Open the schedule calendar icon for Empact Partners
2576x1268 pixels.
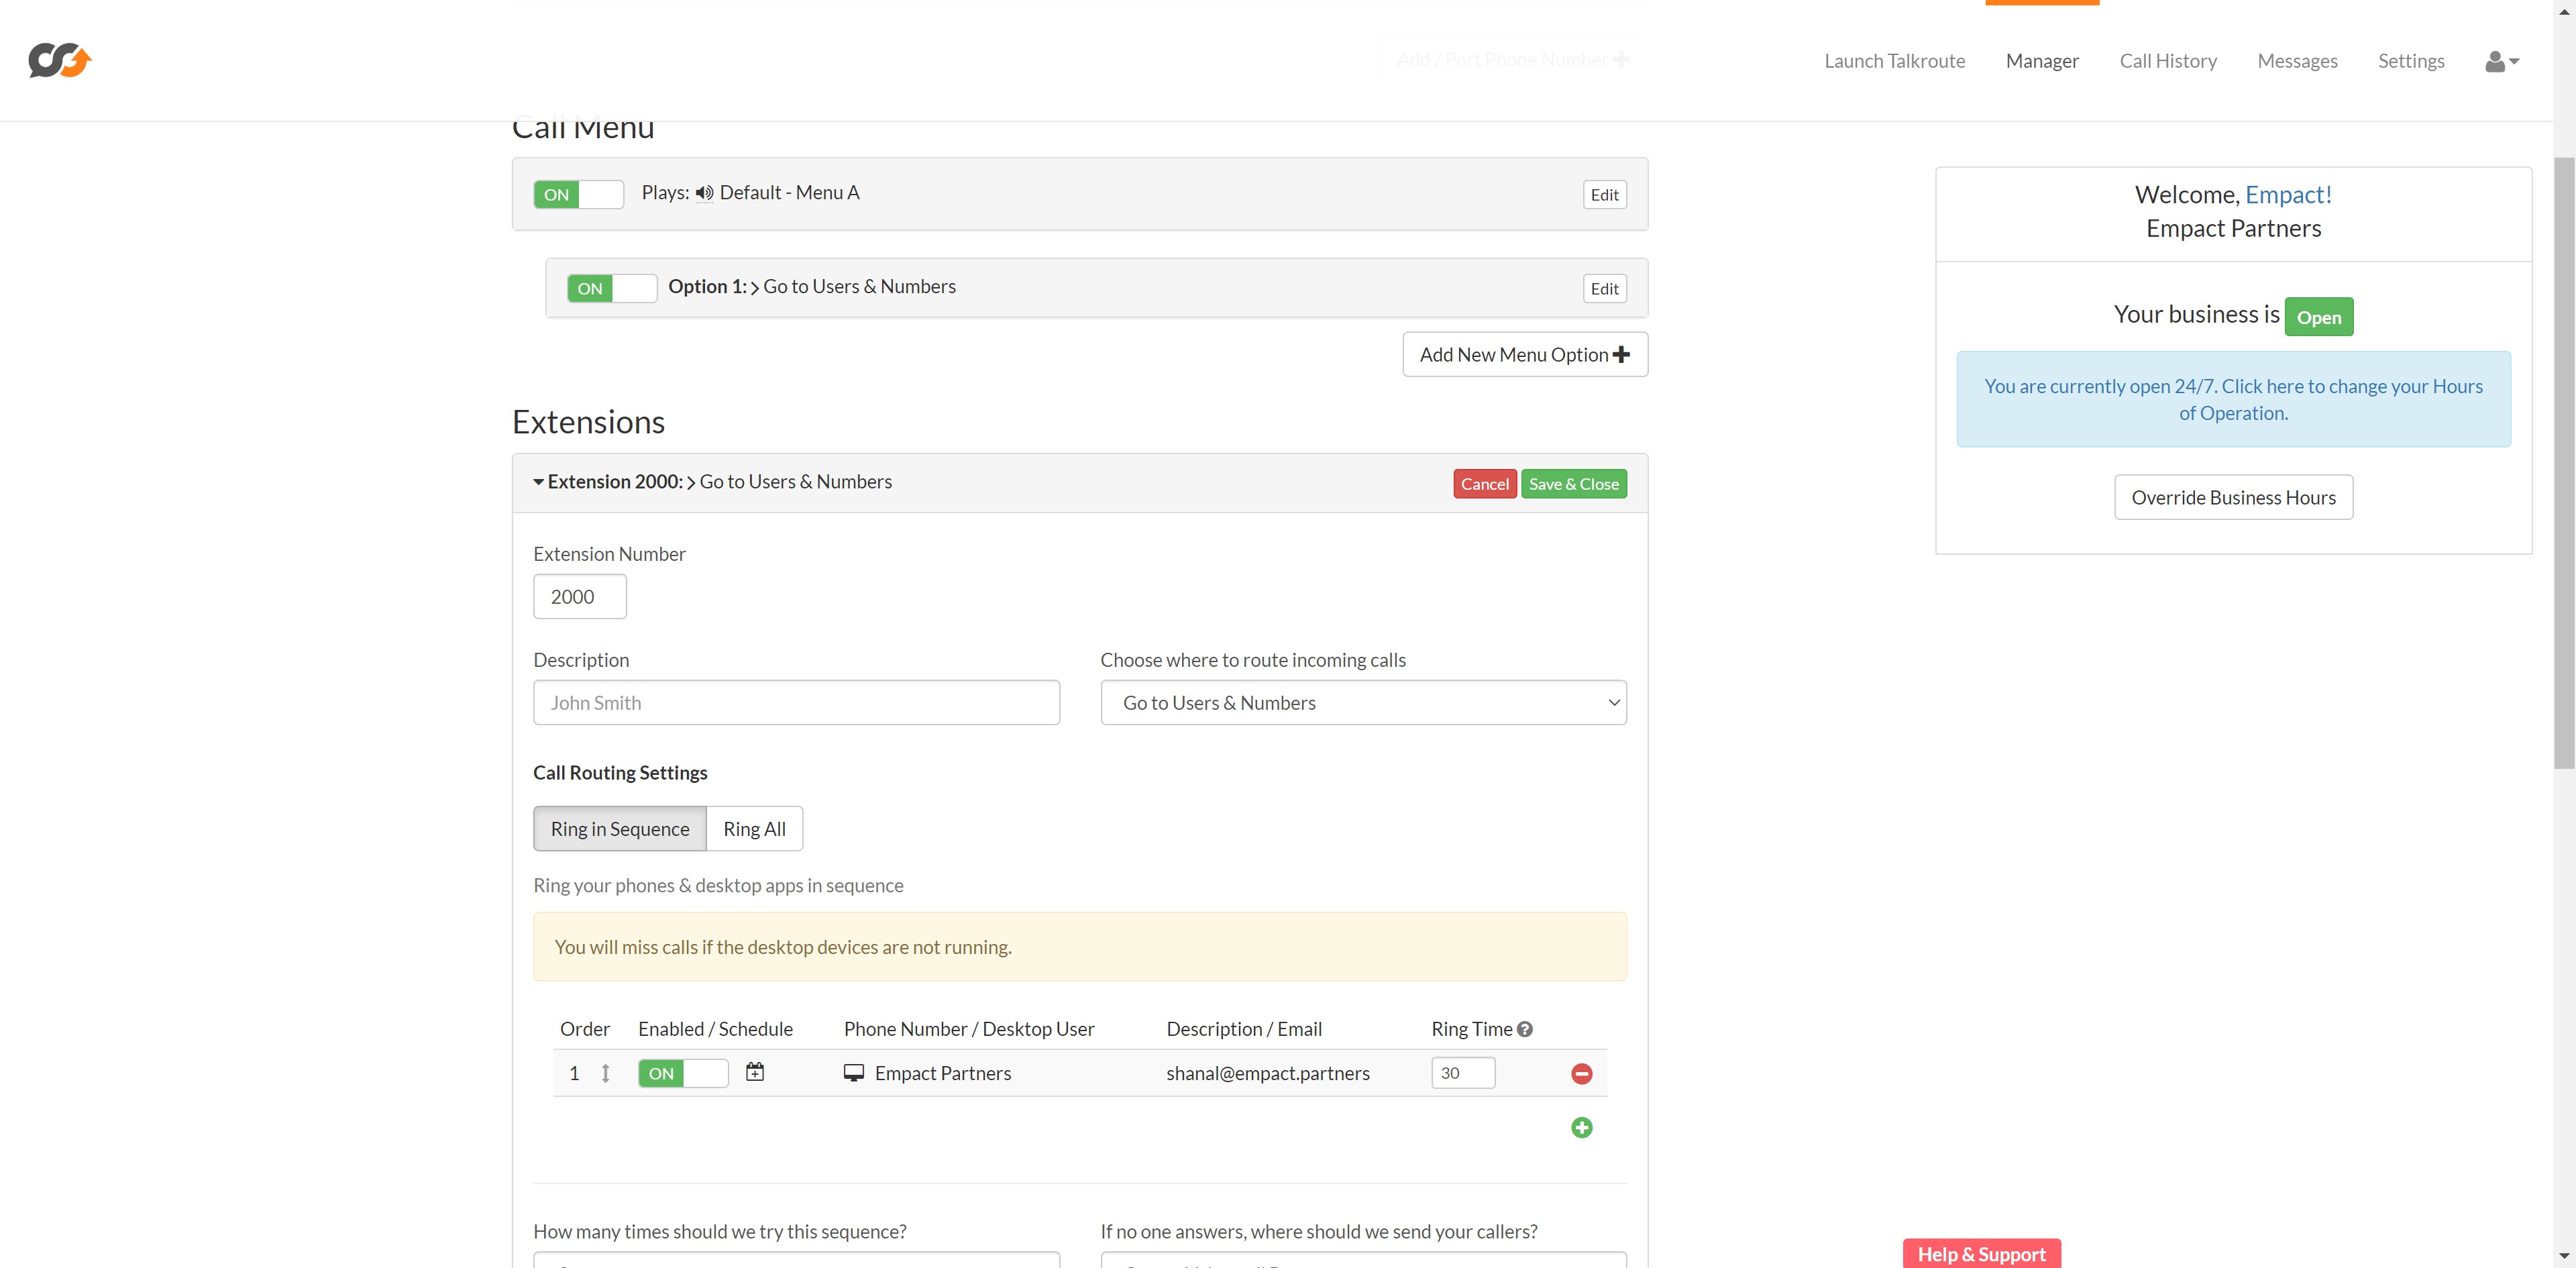pyautogui.click(x=755, y=1072)
